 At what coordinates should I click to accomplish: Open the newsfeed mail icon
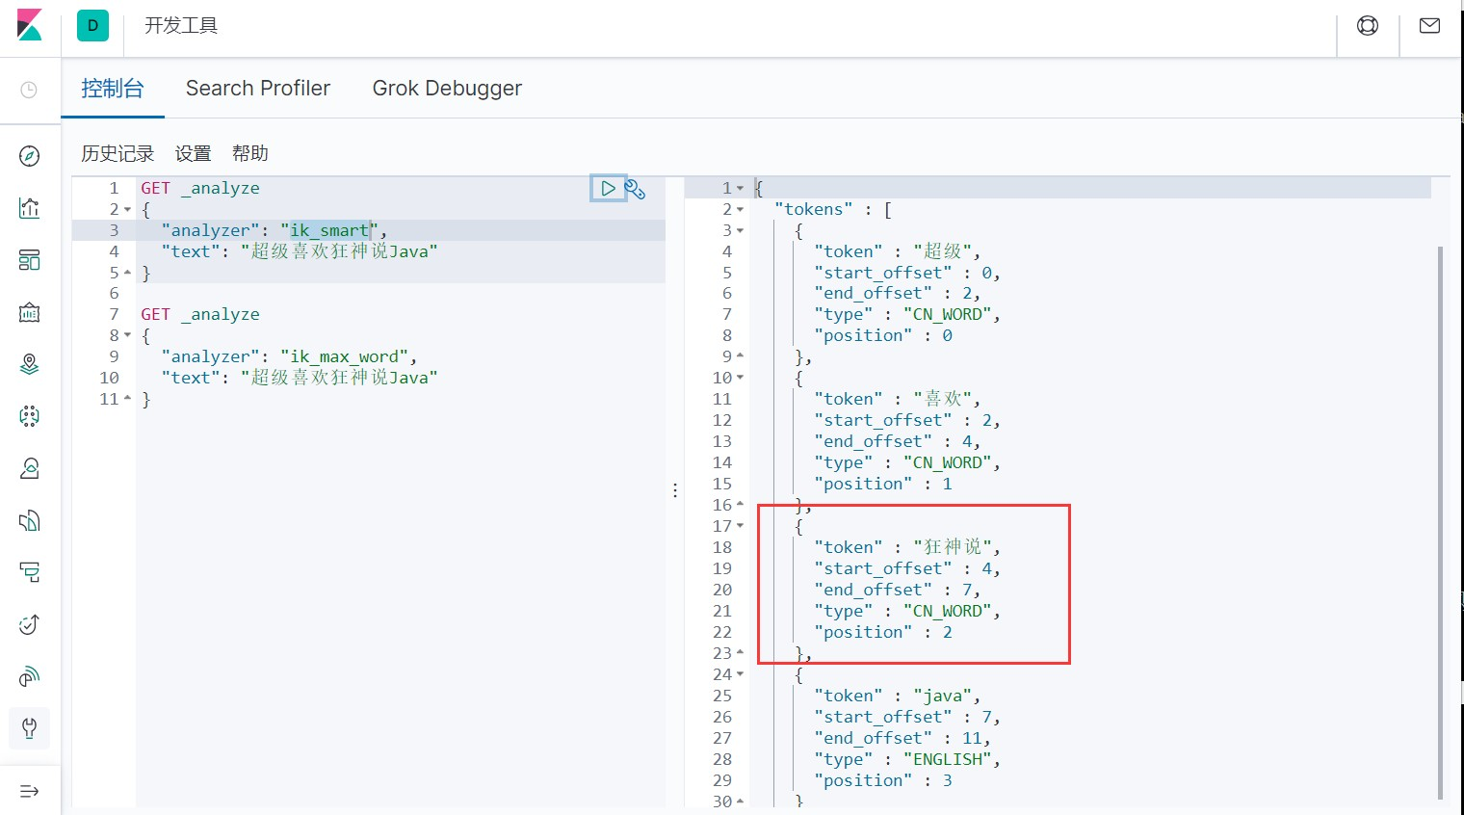pos(1429,26)
